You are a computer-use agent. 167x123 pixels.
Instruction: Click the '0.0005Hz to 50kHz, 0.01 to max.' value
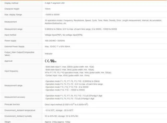81,29
